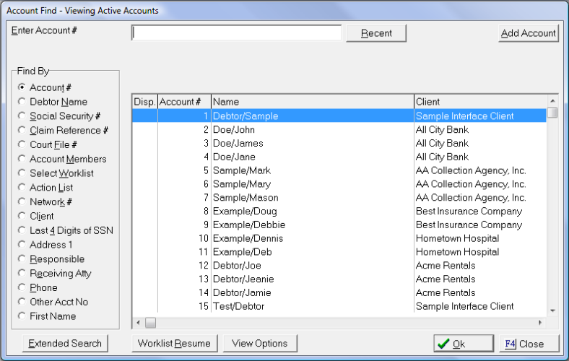The width and height of the screenshot is (569, 361).
Task: Click the horizontal scrollbar right arrow
Action: pyautogui.click(x=540, y=323)
